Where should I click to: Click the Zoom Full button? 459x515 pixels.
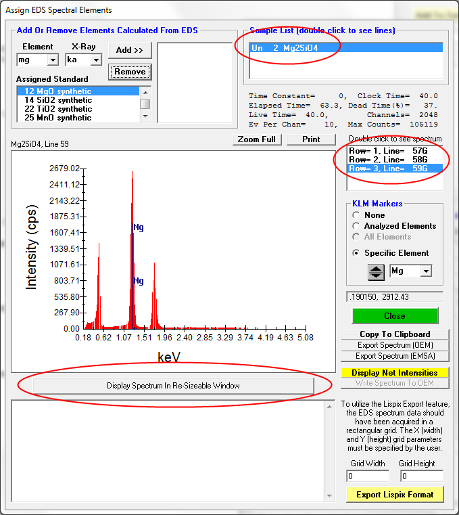point(257,139)
